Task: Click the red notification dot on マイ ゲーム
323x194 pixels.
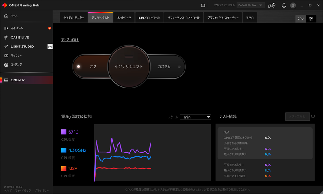Action: click(50, 28)
